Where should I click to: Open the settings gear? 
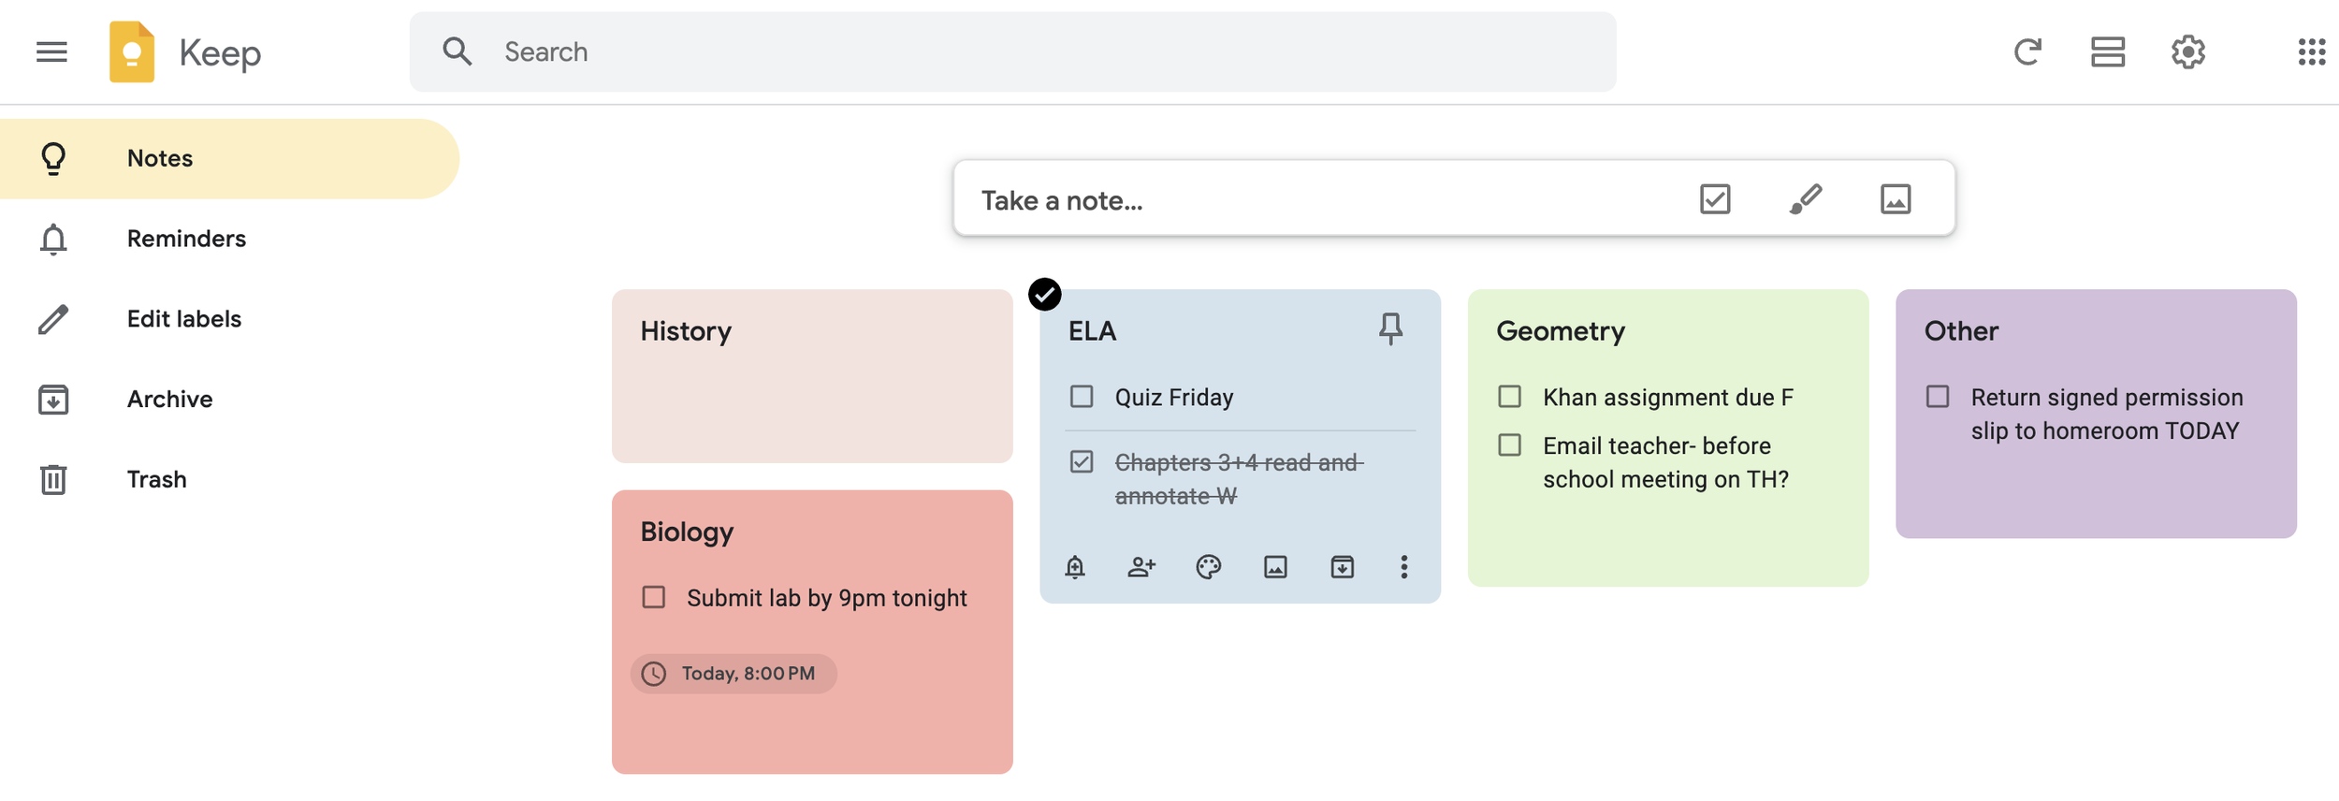click(x=2187, y=51)
